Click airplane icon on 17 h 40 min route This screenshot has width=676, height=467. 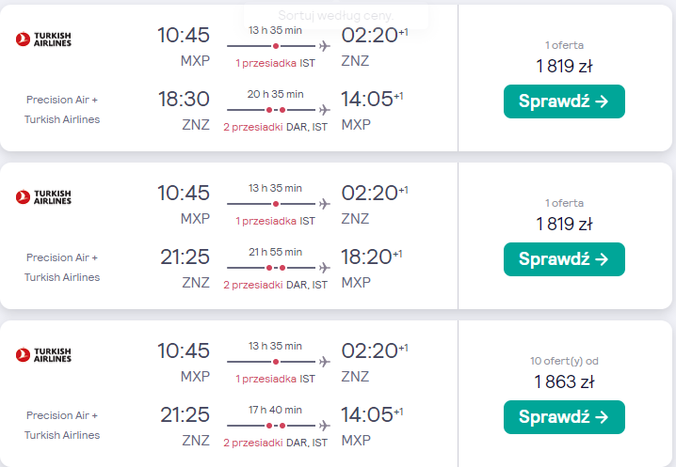click(325, 426)
